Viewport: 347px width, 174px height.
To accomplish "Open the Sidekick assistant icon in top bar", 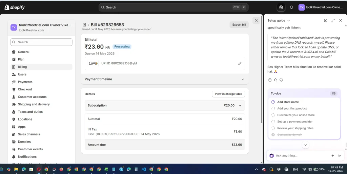I will click(x=281, y=7).
